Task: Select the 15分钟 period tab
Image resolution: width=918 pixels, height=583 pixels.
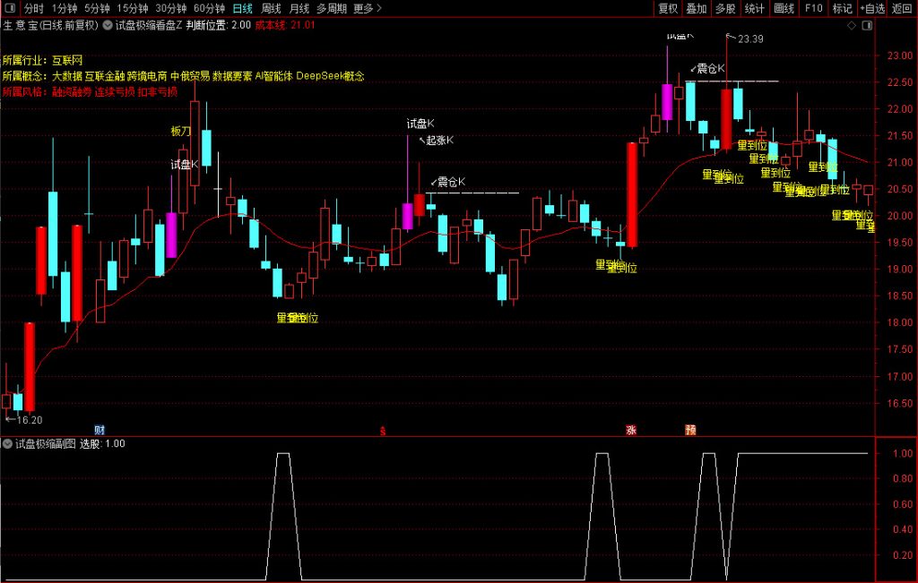Action: 133,8
